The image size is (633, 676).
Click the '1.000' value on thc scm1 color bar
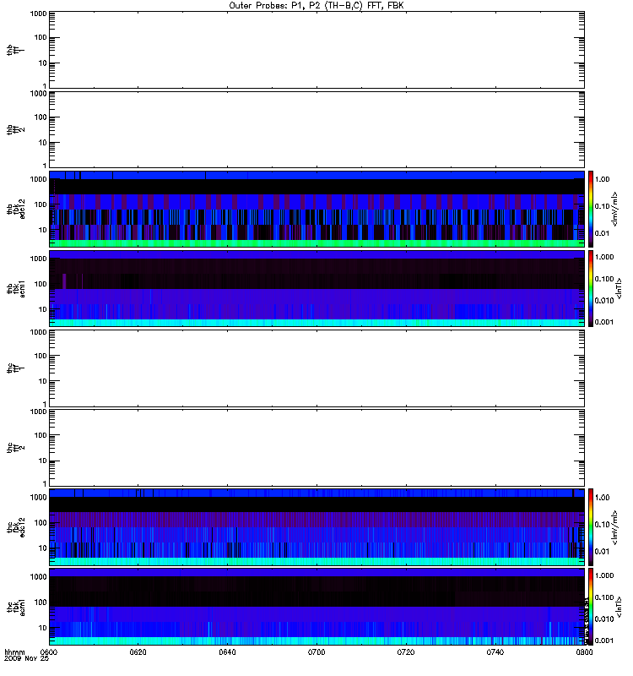604,575
